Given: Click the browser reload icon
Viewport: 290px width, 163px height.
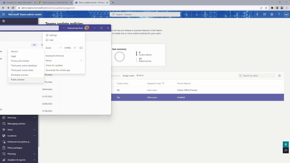Looking at the screenshot, I should [x=13, y=8].
